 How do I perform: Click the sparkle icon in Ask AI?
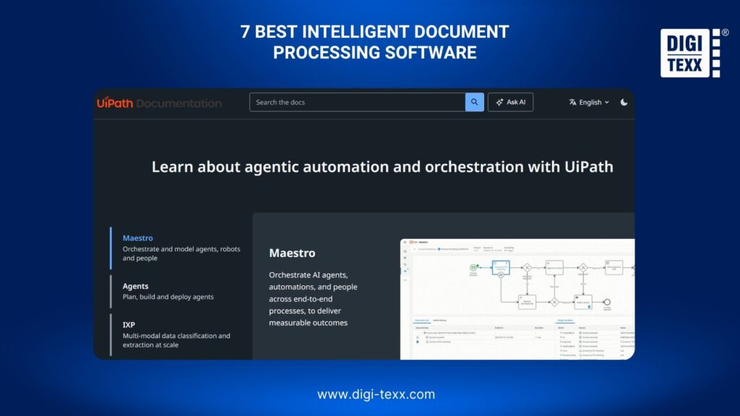pyautogui.click(x=499, y=102)
